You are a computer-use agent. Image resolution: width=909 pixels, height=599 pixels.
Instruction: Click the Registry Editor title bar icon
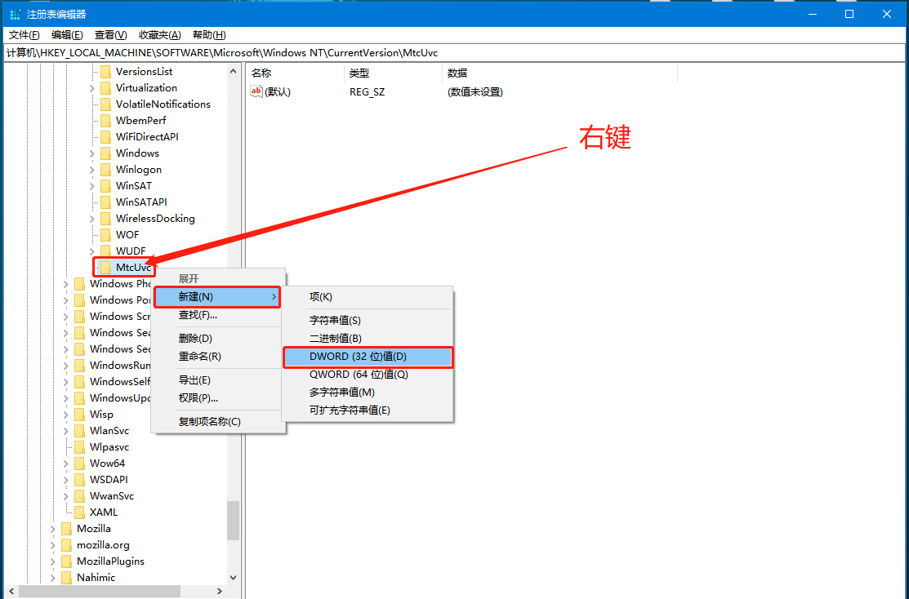(15, 14)
